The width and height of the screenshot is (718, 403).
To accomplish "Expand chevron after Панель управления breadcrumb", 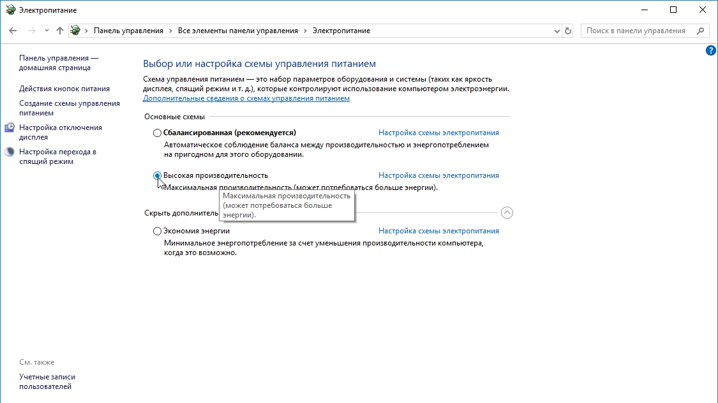I will tap(170, 31).
